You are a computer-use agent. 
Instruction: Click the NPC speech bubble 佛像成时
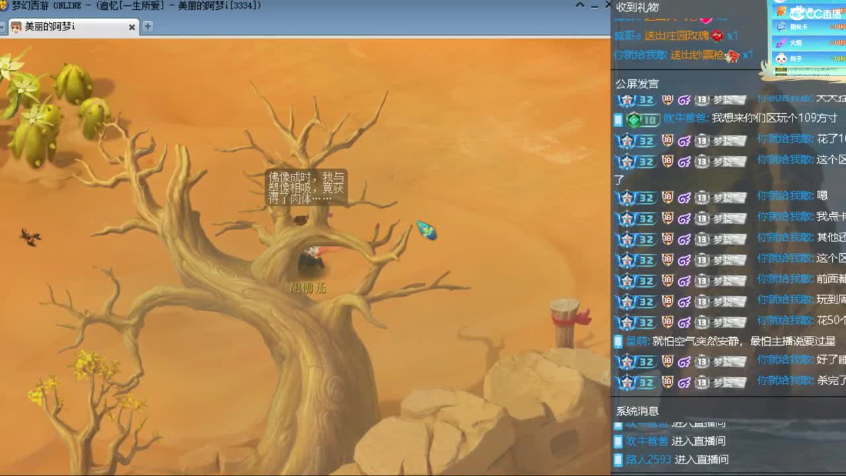click(306, 188)
